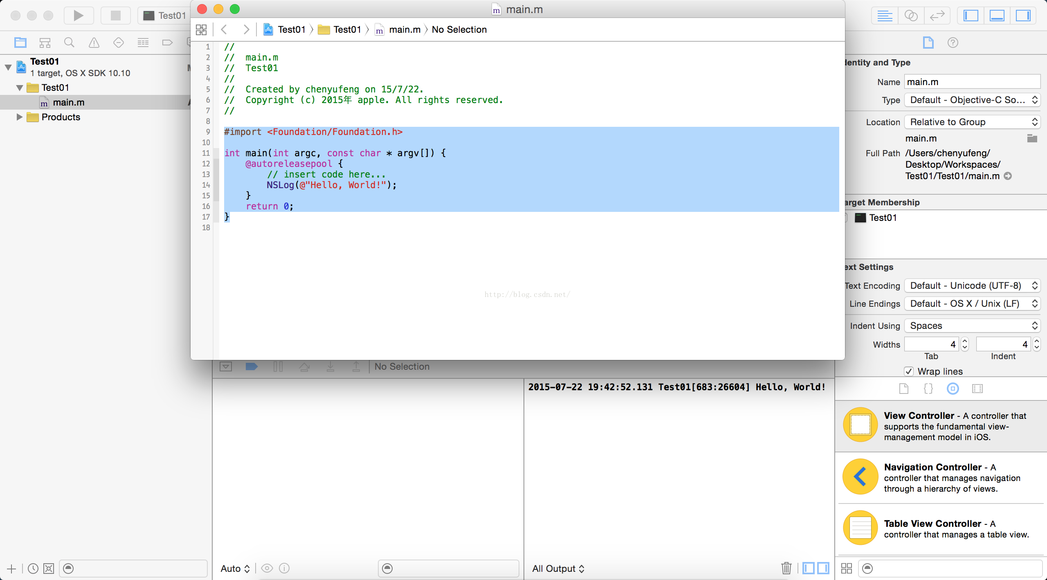Toggle the Debug area visibility
Image resolution: width=1047 pixels, height=580 pixels.
[997, 16]
